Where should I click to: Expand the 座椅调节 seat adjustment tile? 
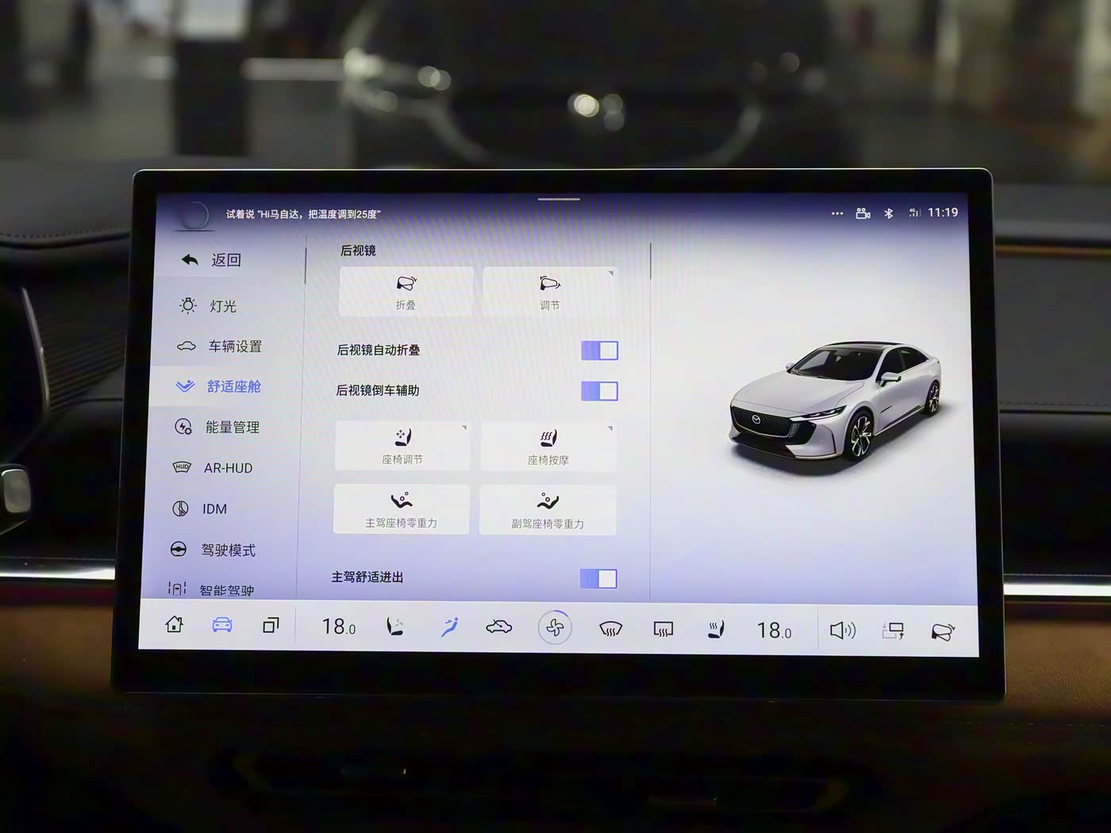(x=402, y=446)
